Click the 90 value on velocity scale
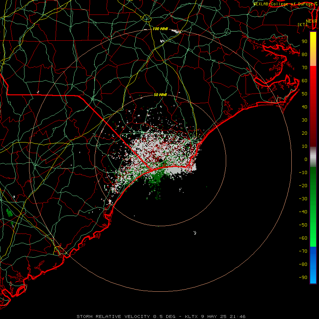The image size is (319, 319). pyautogui.click(x=304, y=41)
